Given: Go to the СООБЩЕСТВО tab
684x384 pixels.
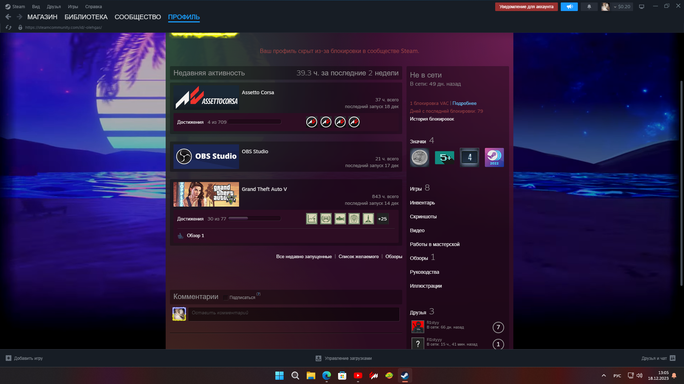Looking at the screenshot, I should 138,17.
